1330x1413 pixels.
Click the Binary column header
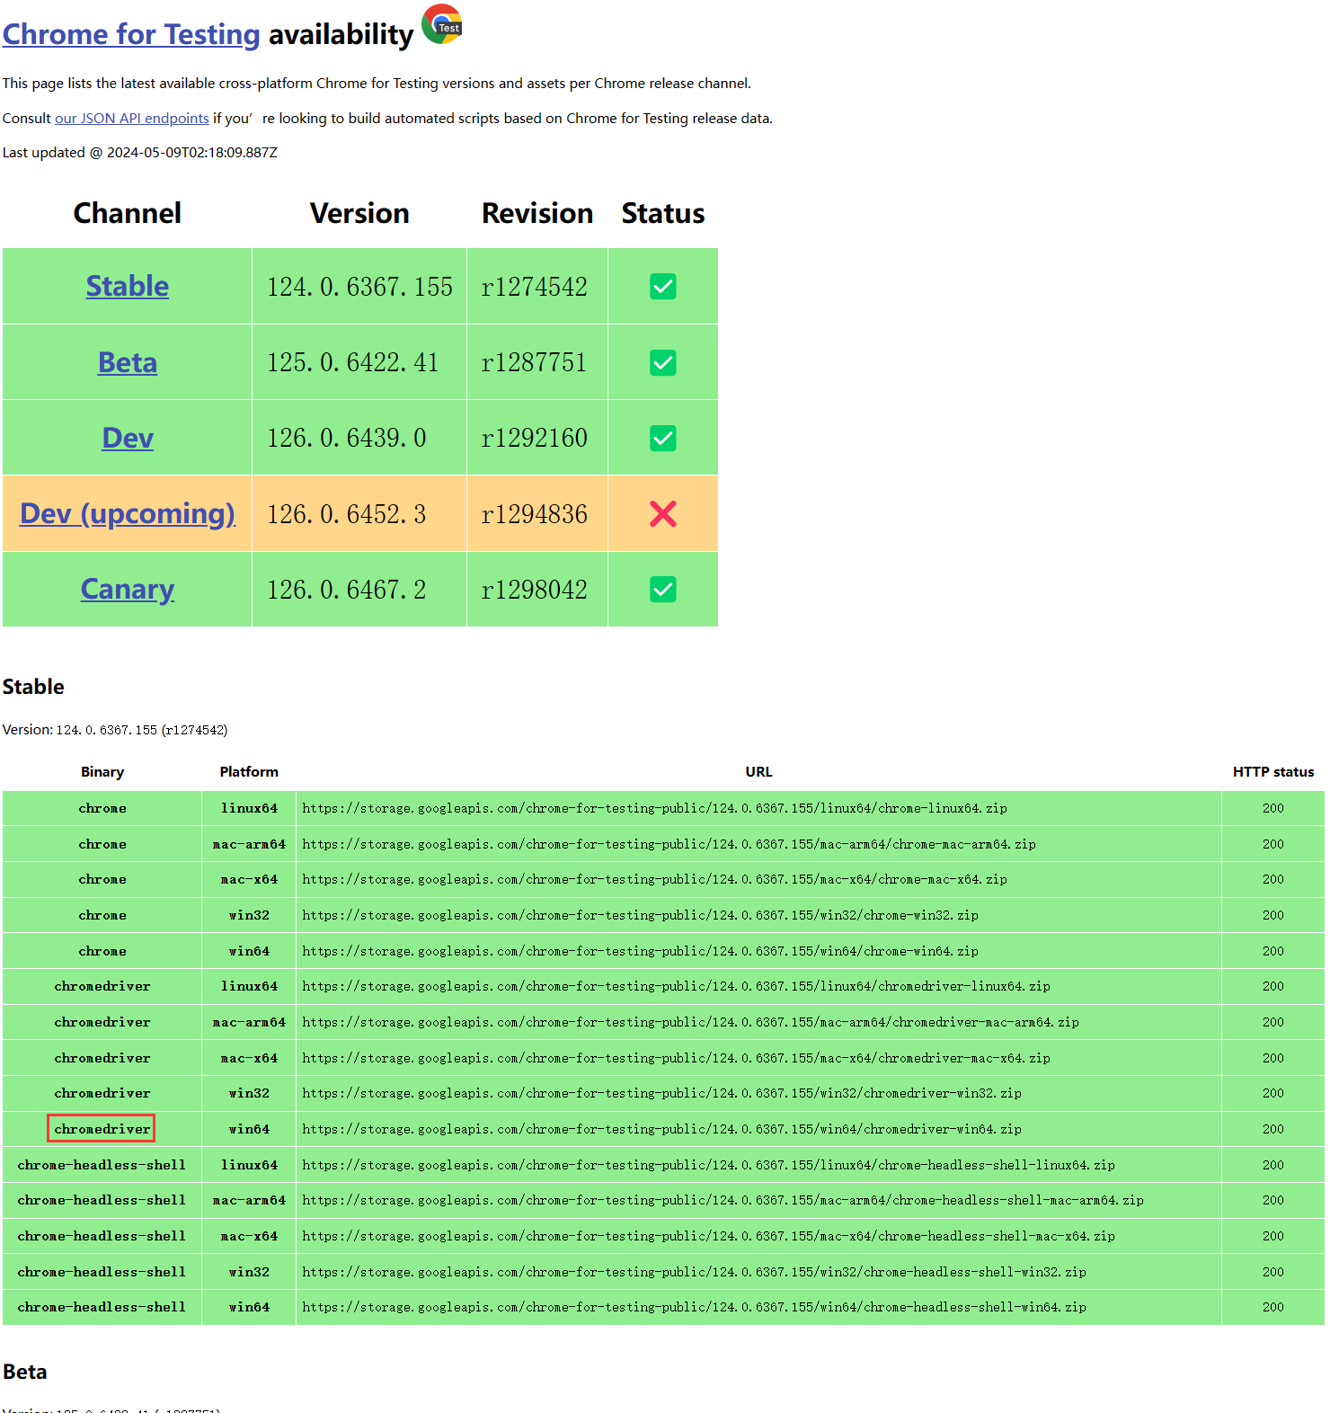click(x=102, y=772)
